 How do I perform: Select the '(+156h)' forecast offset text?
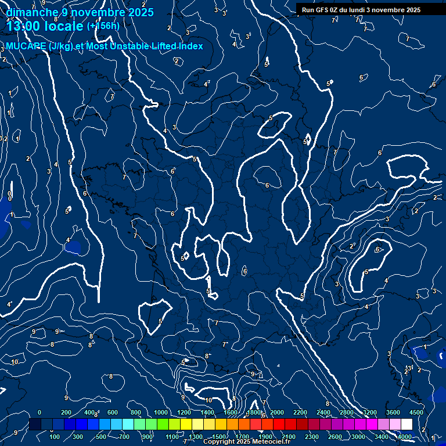click(103, 26)
